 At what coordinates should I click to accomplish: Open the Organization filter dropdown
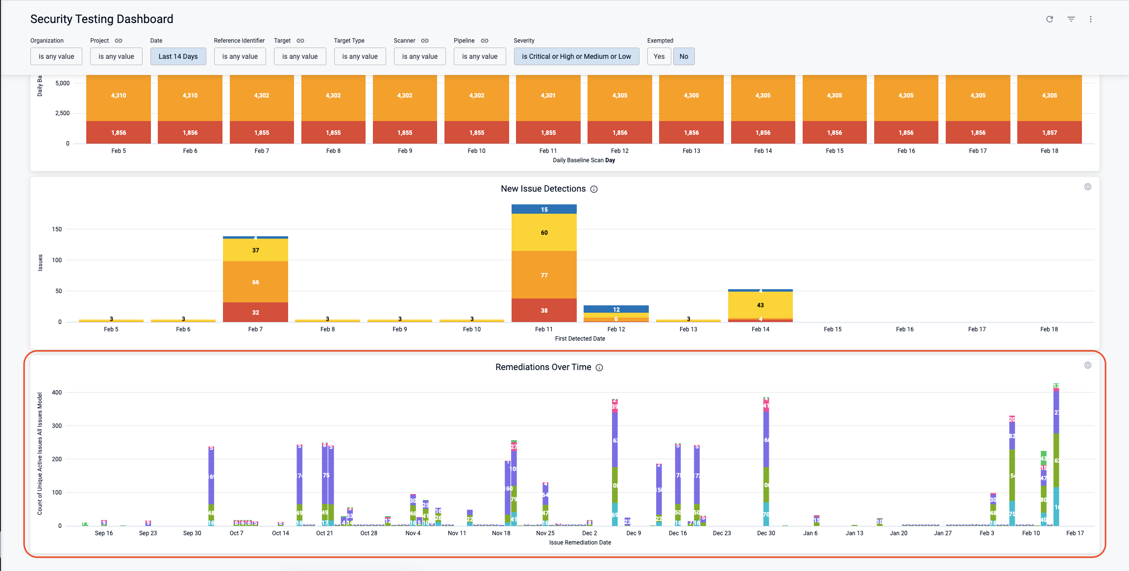[56, 56]
